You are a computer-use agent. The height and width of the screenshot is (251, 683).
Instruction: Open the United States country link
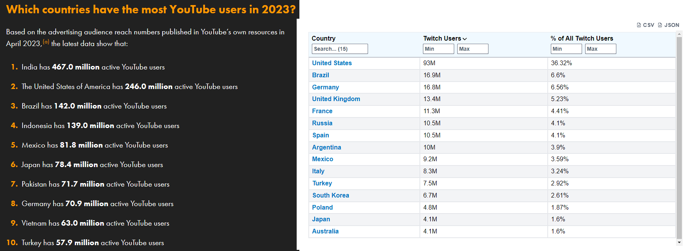332,63
